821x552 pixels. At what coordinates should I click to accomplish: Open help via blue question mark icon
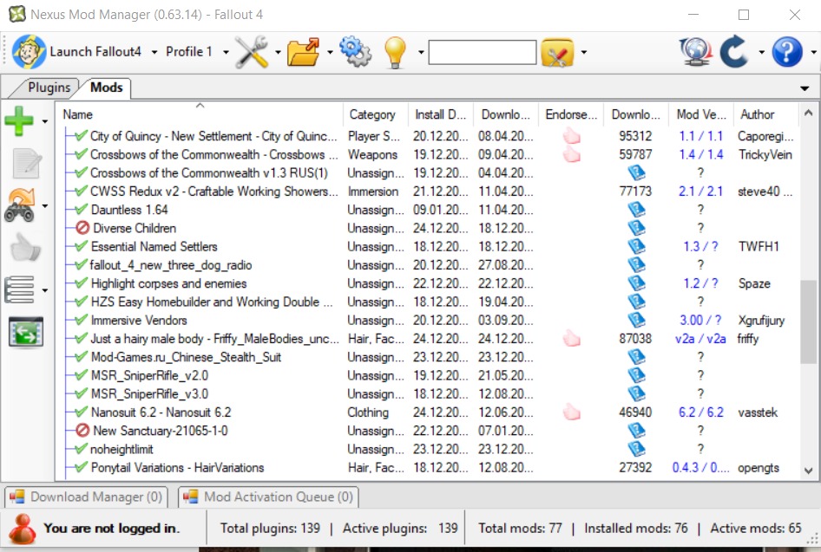(787, 52)
